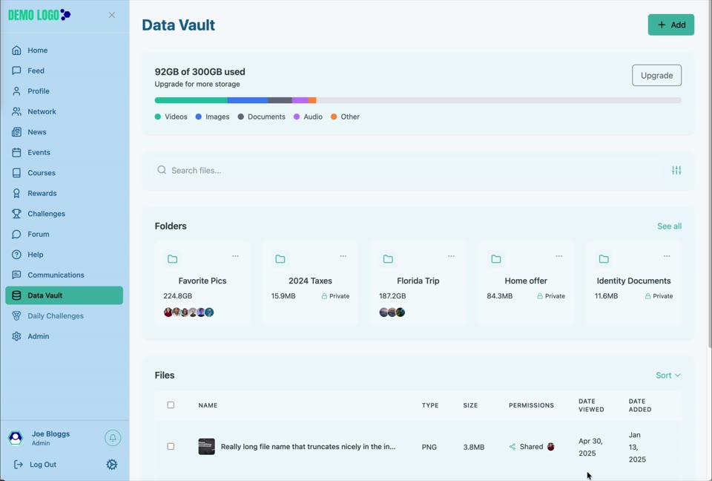This screenshot has width=712, height=481.
Task: Click Favorite Pics shared user avatars
Action: [x=188, y=313]
